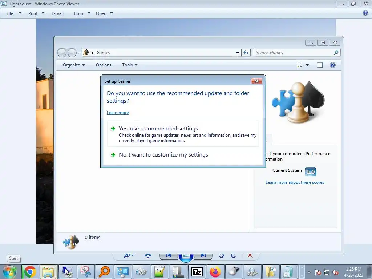Viewport: 372px width, 279px height.
Task: Click the Current System 1.0 score badge
Action: click(310, 171)
